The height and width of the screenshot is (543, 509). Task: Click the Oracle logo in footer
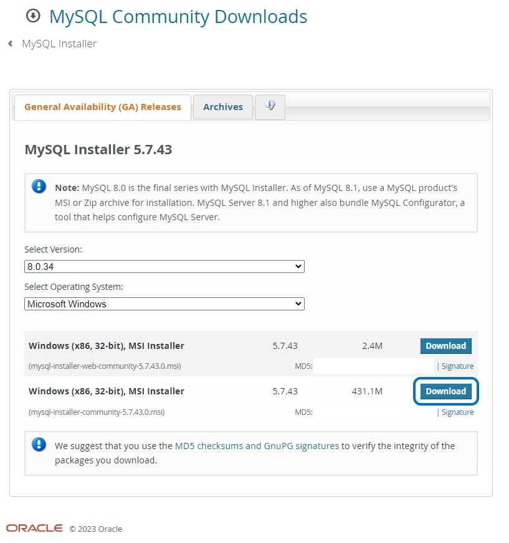[34, 528]
